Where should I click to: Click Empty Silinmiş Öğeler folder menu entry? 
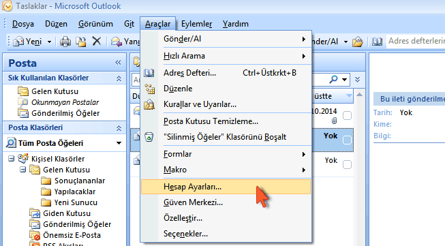pyautogui.click(x=226, y=137)
